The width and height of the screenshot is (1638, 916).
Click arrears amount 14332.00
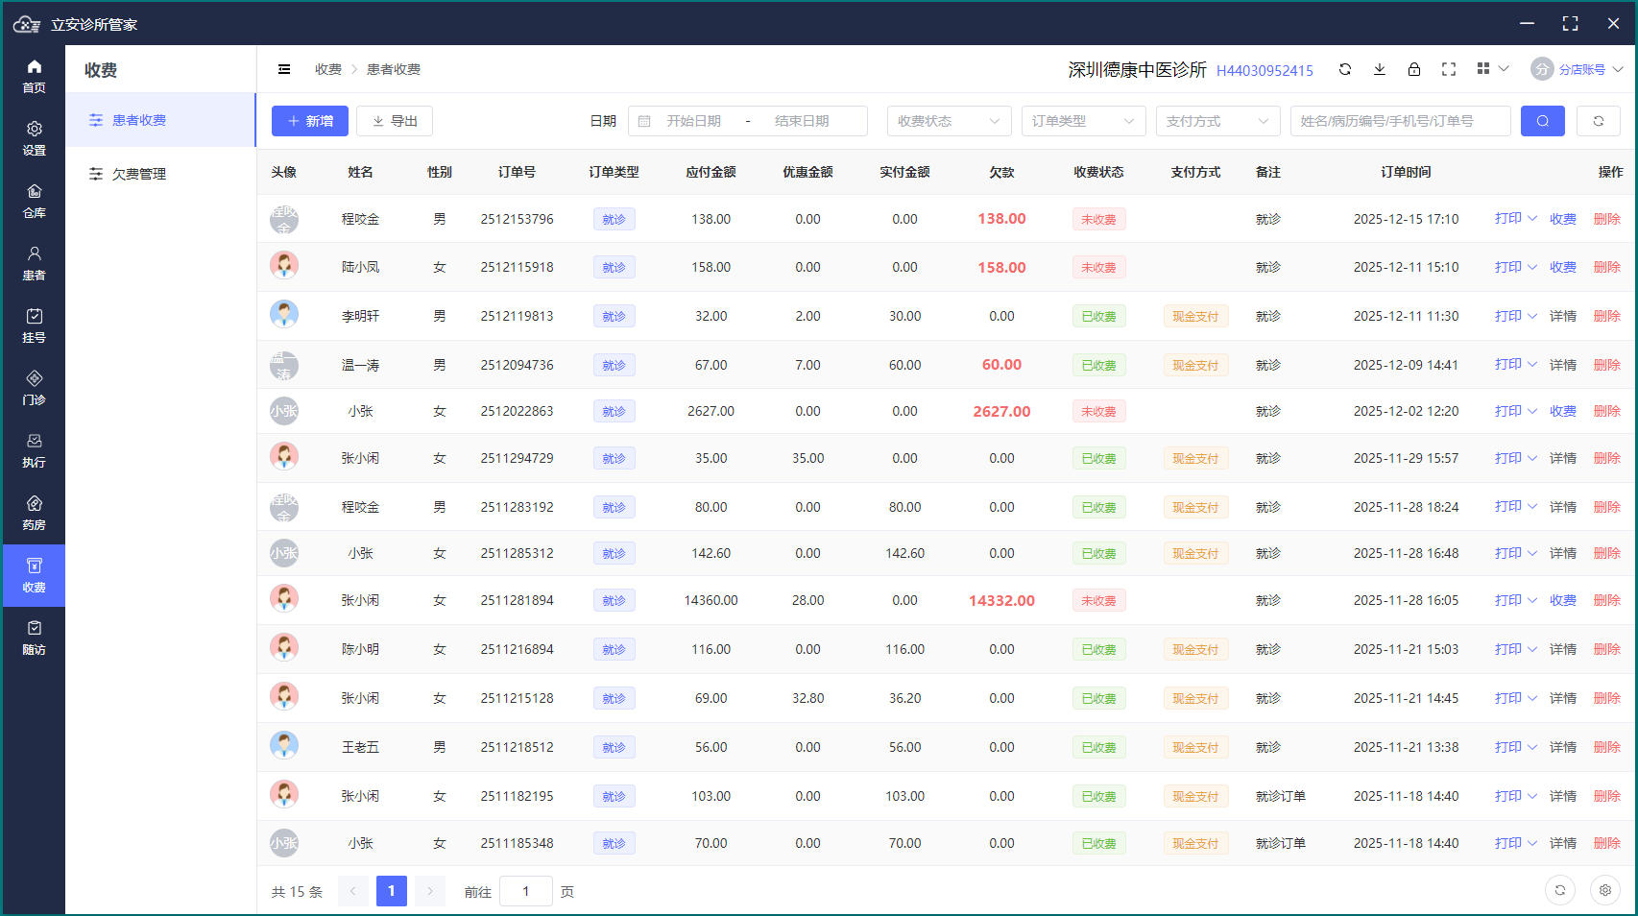[1001, 600]
